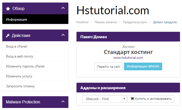Click the Купить и активировать button

pos(151,99)
